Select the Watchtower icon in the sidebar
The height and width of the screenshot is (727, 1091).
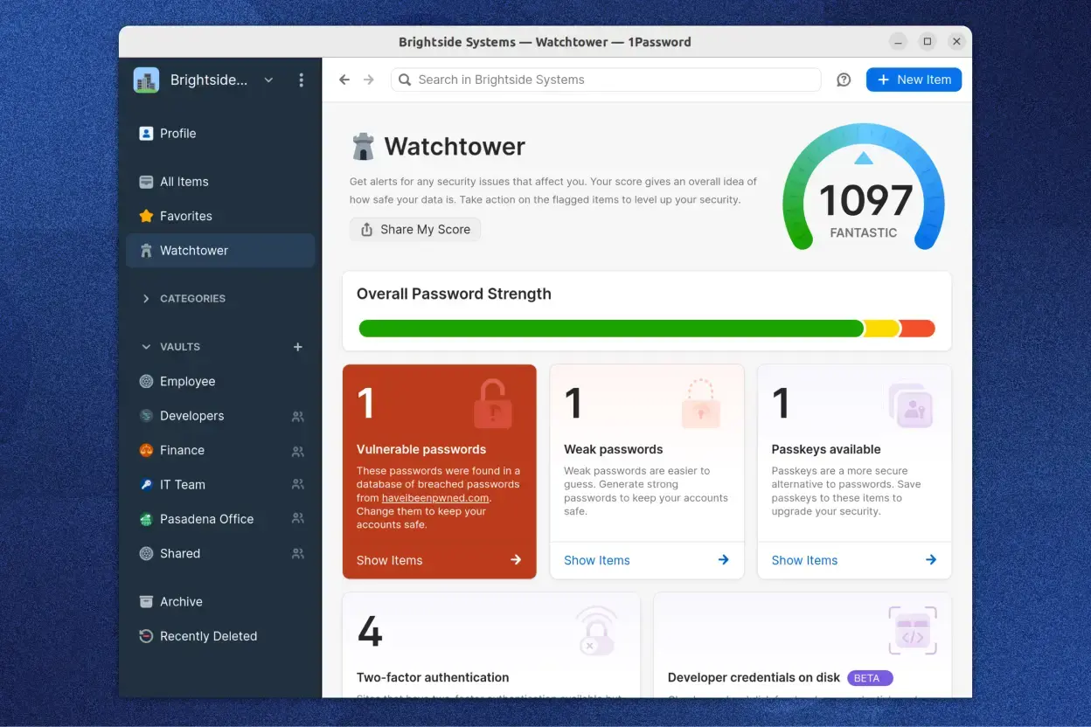point(147,250)
